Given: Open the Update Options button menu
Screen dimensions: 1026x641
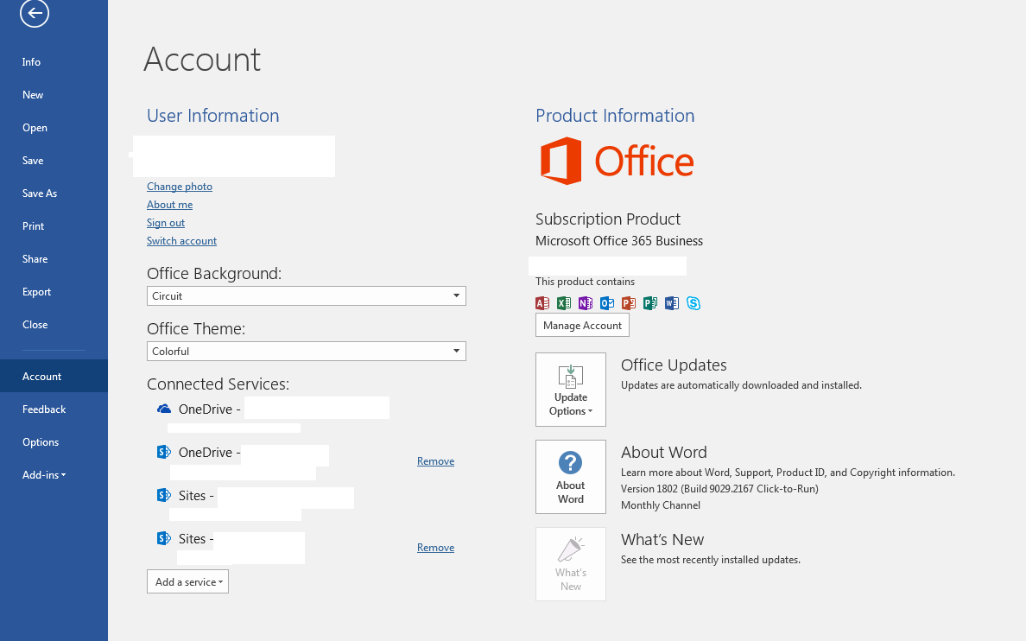Looking at the screenshot, I should click(x=571, y=390).
